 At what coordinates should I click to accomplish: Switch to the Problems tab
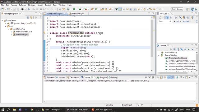pyautogui.click(x=49, y=77)
